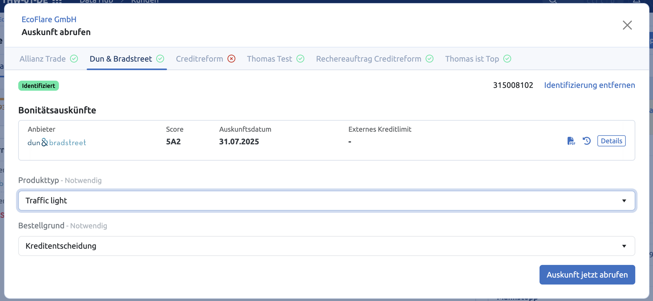Click the Externes Kreditlimit column label
The image size is (653, 301).
tap(380, 129)
